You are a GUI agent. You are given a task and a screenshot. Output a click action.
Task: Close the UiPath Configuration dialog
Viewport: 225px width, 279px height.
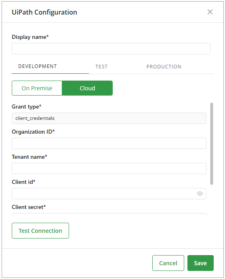tap(210, 12)
